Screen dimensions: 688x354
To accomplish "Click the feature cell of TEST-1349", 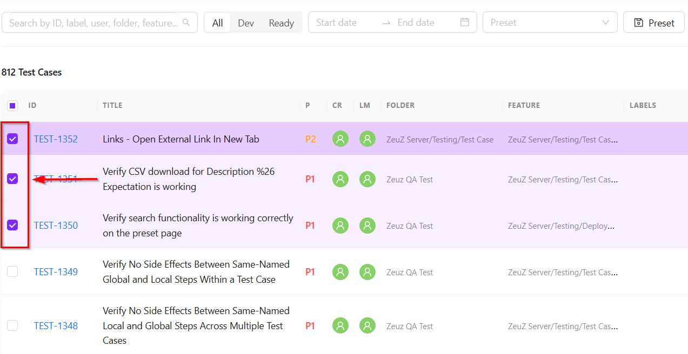I will point(563,273).
